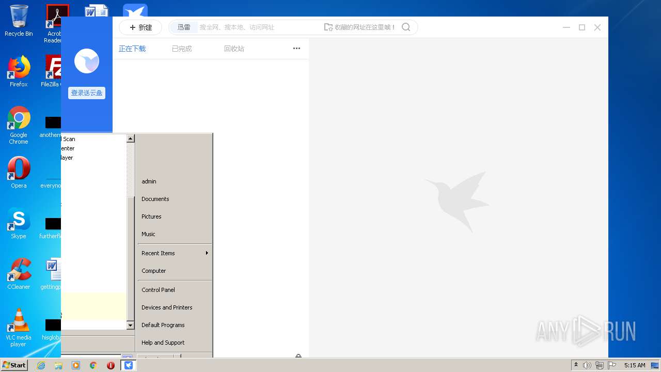Click the volume speaker tray icon

587,365
